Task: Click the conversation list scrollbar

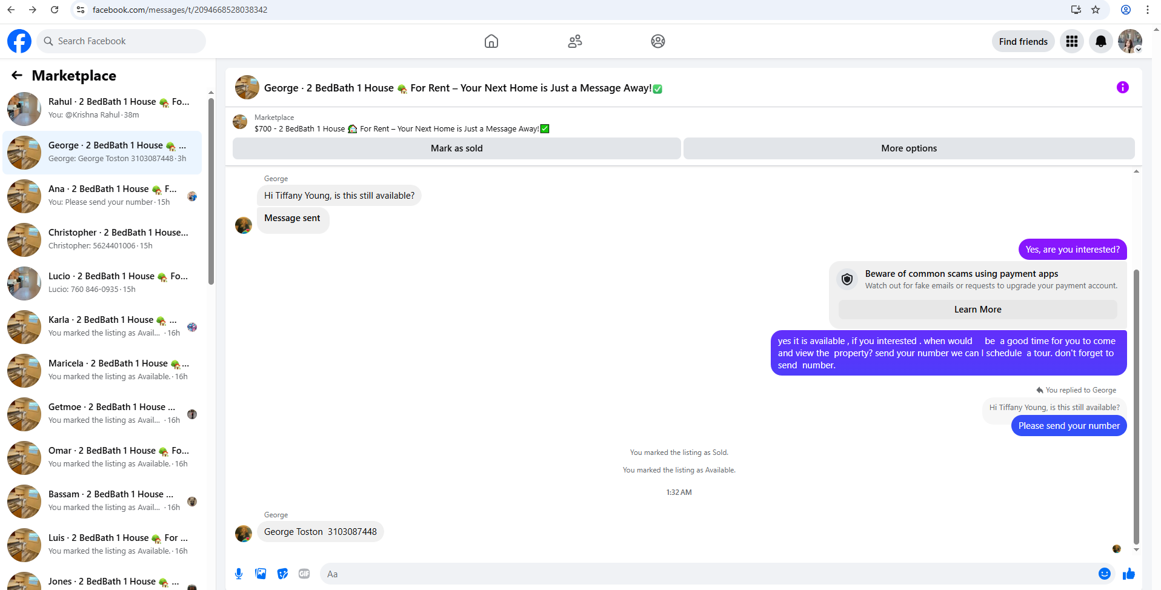Action: (211, 191)
